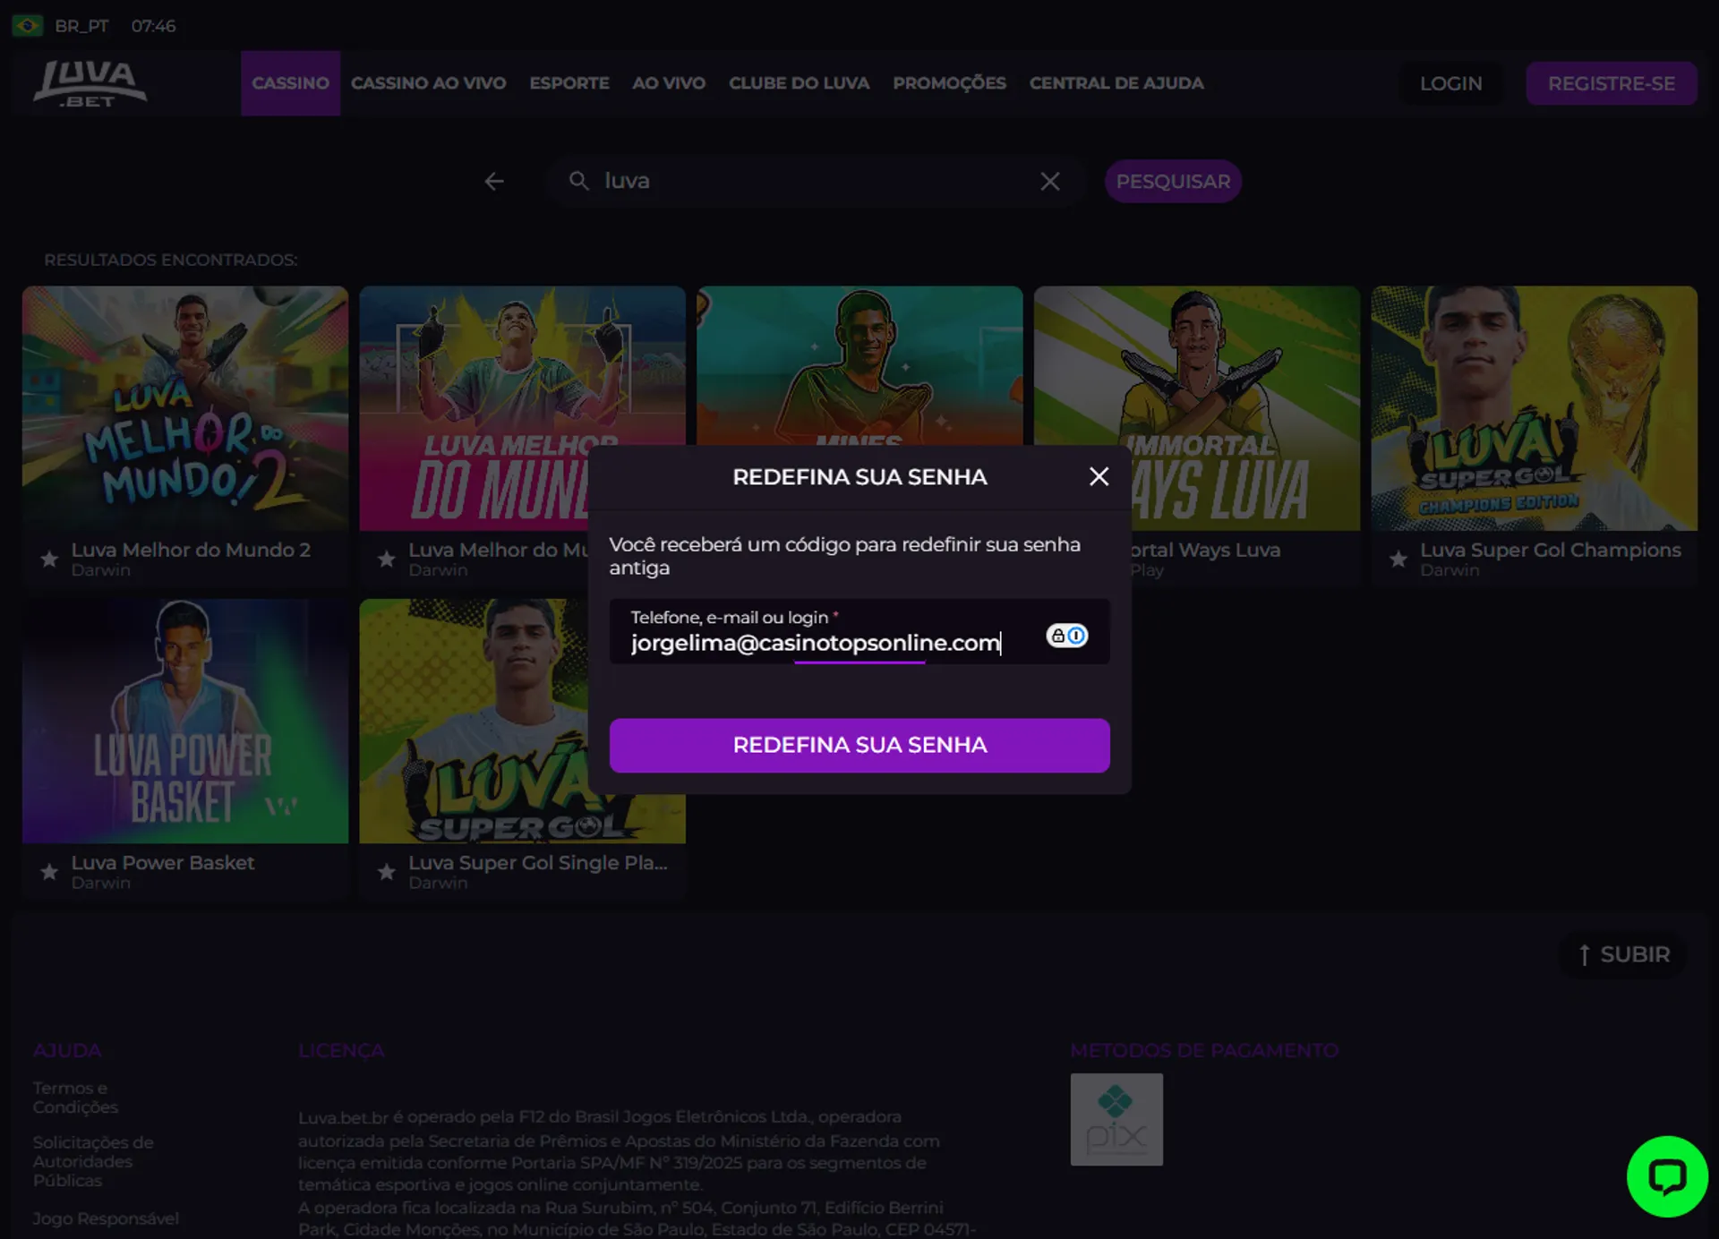Open the PROMOÇÕES menu item
The width and height of the screenshot is (1719, 1239).
coord(948,82)
